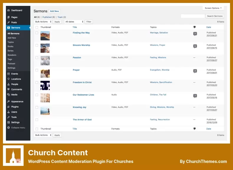The height and width of the screenshot is (170, 233).
Task: Click the Appearance paintbrush icon
Action: 9,101
